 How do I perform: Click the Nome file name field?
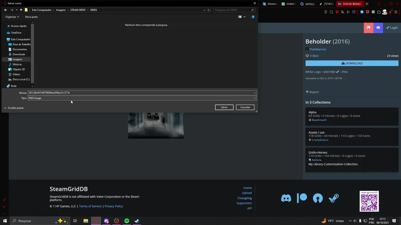(x=142, y=93)
